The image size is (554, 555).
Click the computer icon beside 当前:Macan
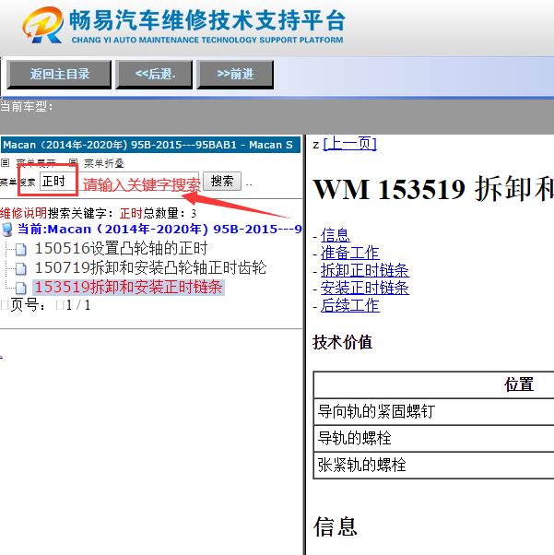pyautogui.click(x=7, y=230)
